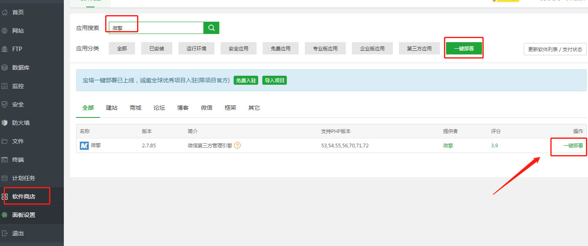
Task: Switch to the 博客 tab
Action: [x=183, y=108]
